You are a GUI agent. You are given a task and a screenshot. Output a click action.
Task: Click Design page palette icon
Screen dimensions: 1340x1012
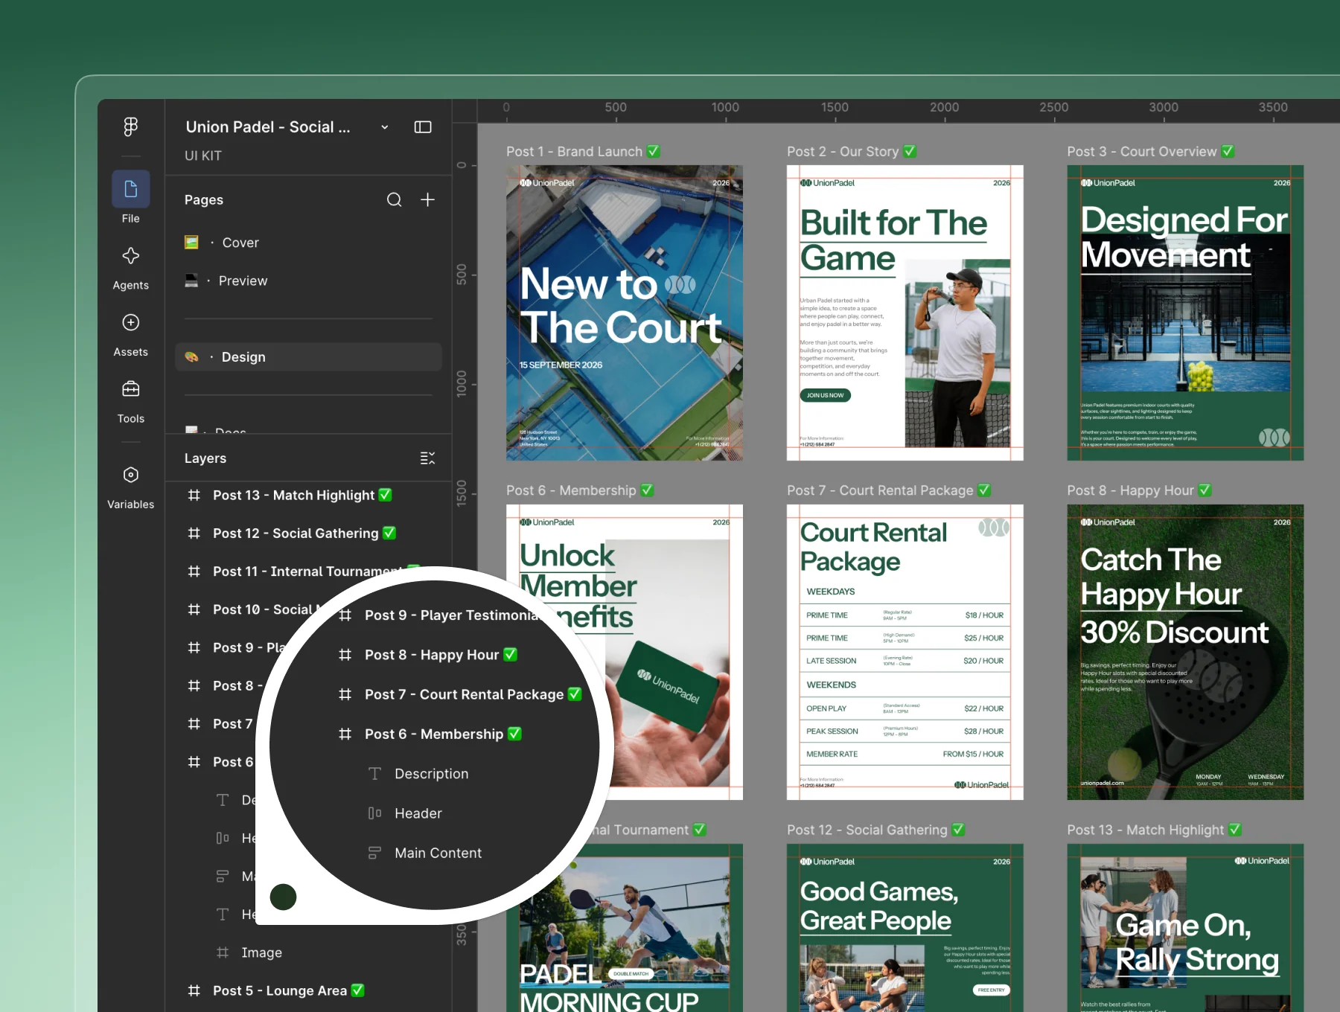click(x=192, y=357)
